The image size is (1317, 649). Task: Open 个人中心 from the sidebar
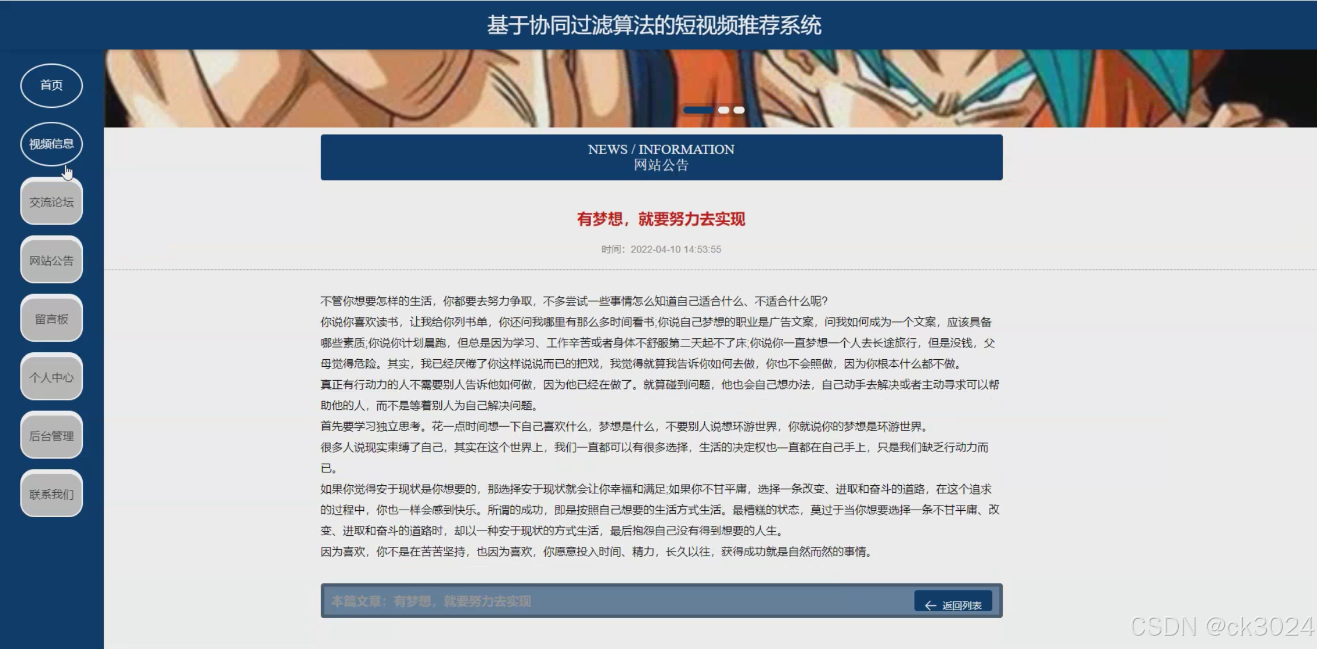click(x=51, y=377)
